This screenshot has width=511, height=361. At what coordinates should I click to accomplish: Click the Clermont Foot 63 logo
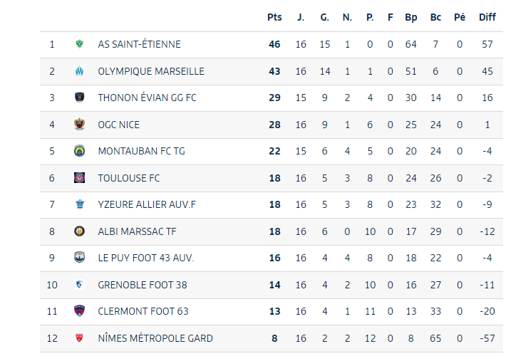79,311
